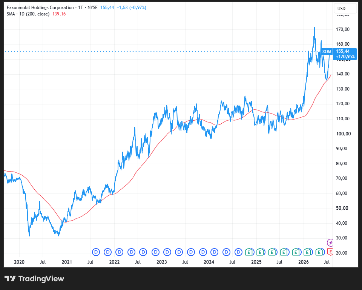This screenshot has height=290, width=362.
Task: Click the Exxonmobil Holdings Corporation symbol title
Action: [40, 8]
